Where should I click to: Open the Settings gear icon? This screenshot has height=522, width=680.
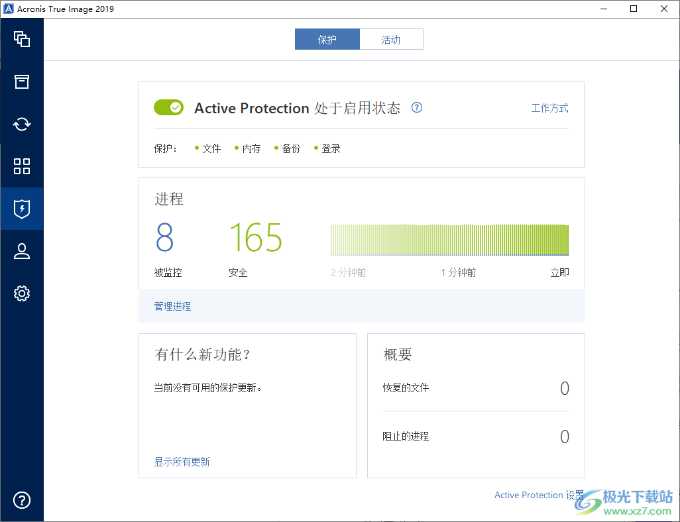(x=22, y=293)
